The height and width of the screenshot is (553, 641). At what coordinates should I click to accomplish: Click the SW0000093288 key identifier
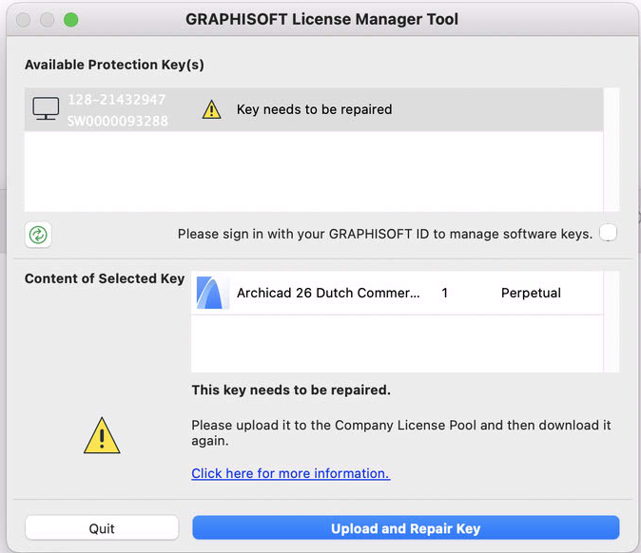pos(117,122)
